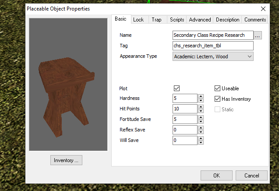Screen dimensions: 279x191
Task: Disable the Has Inventory checkbox
Action: coord(218,99)
